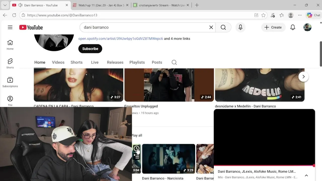Open the browser favorites list icon
The image size is (322, 181).
[281, 15]
